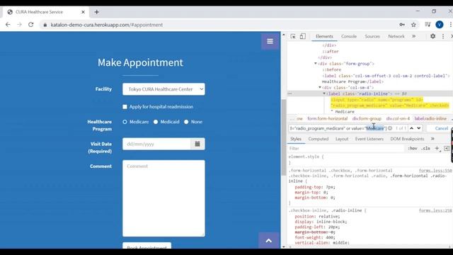
Task: Switch to the Console panel
Action: [349, 36]
